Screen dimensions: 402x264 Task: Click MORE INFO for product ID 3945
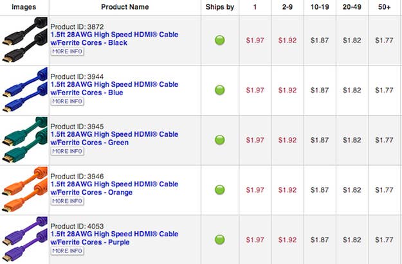67,152
